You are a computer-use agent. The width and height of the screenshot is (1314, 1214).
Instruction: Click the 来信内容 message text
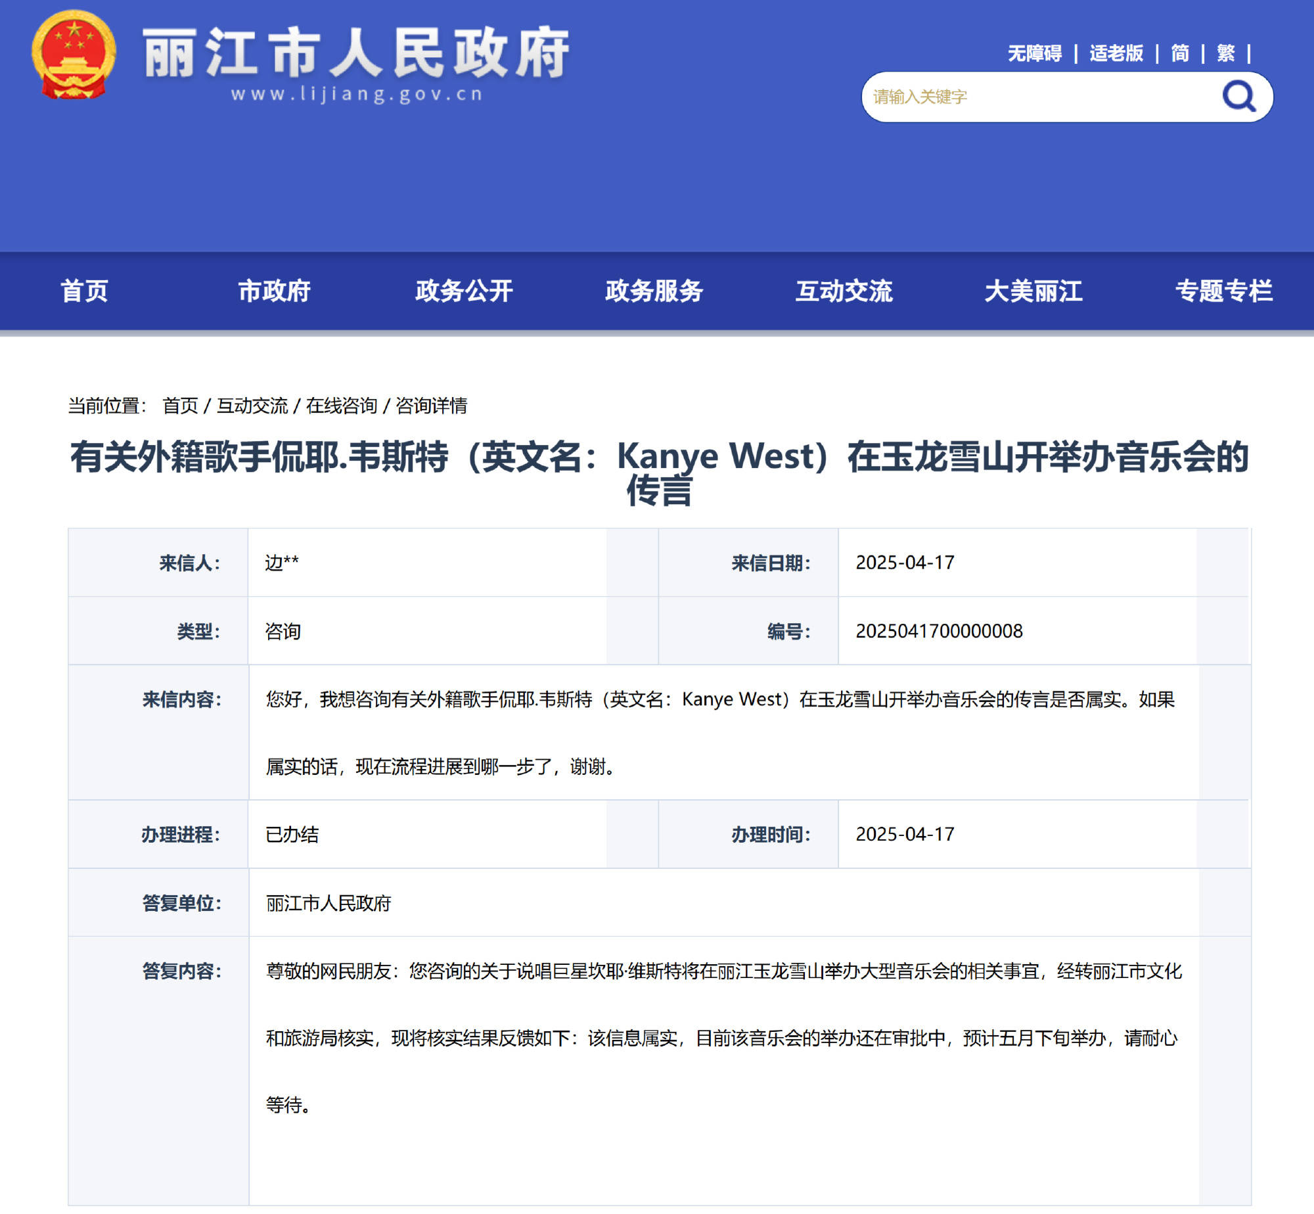click(720, 732)
